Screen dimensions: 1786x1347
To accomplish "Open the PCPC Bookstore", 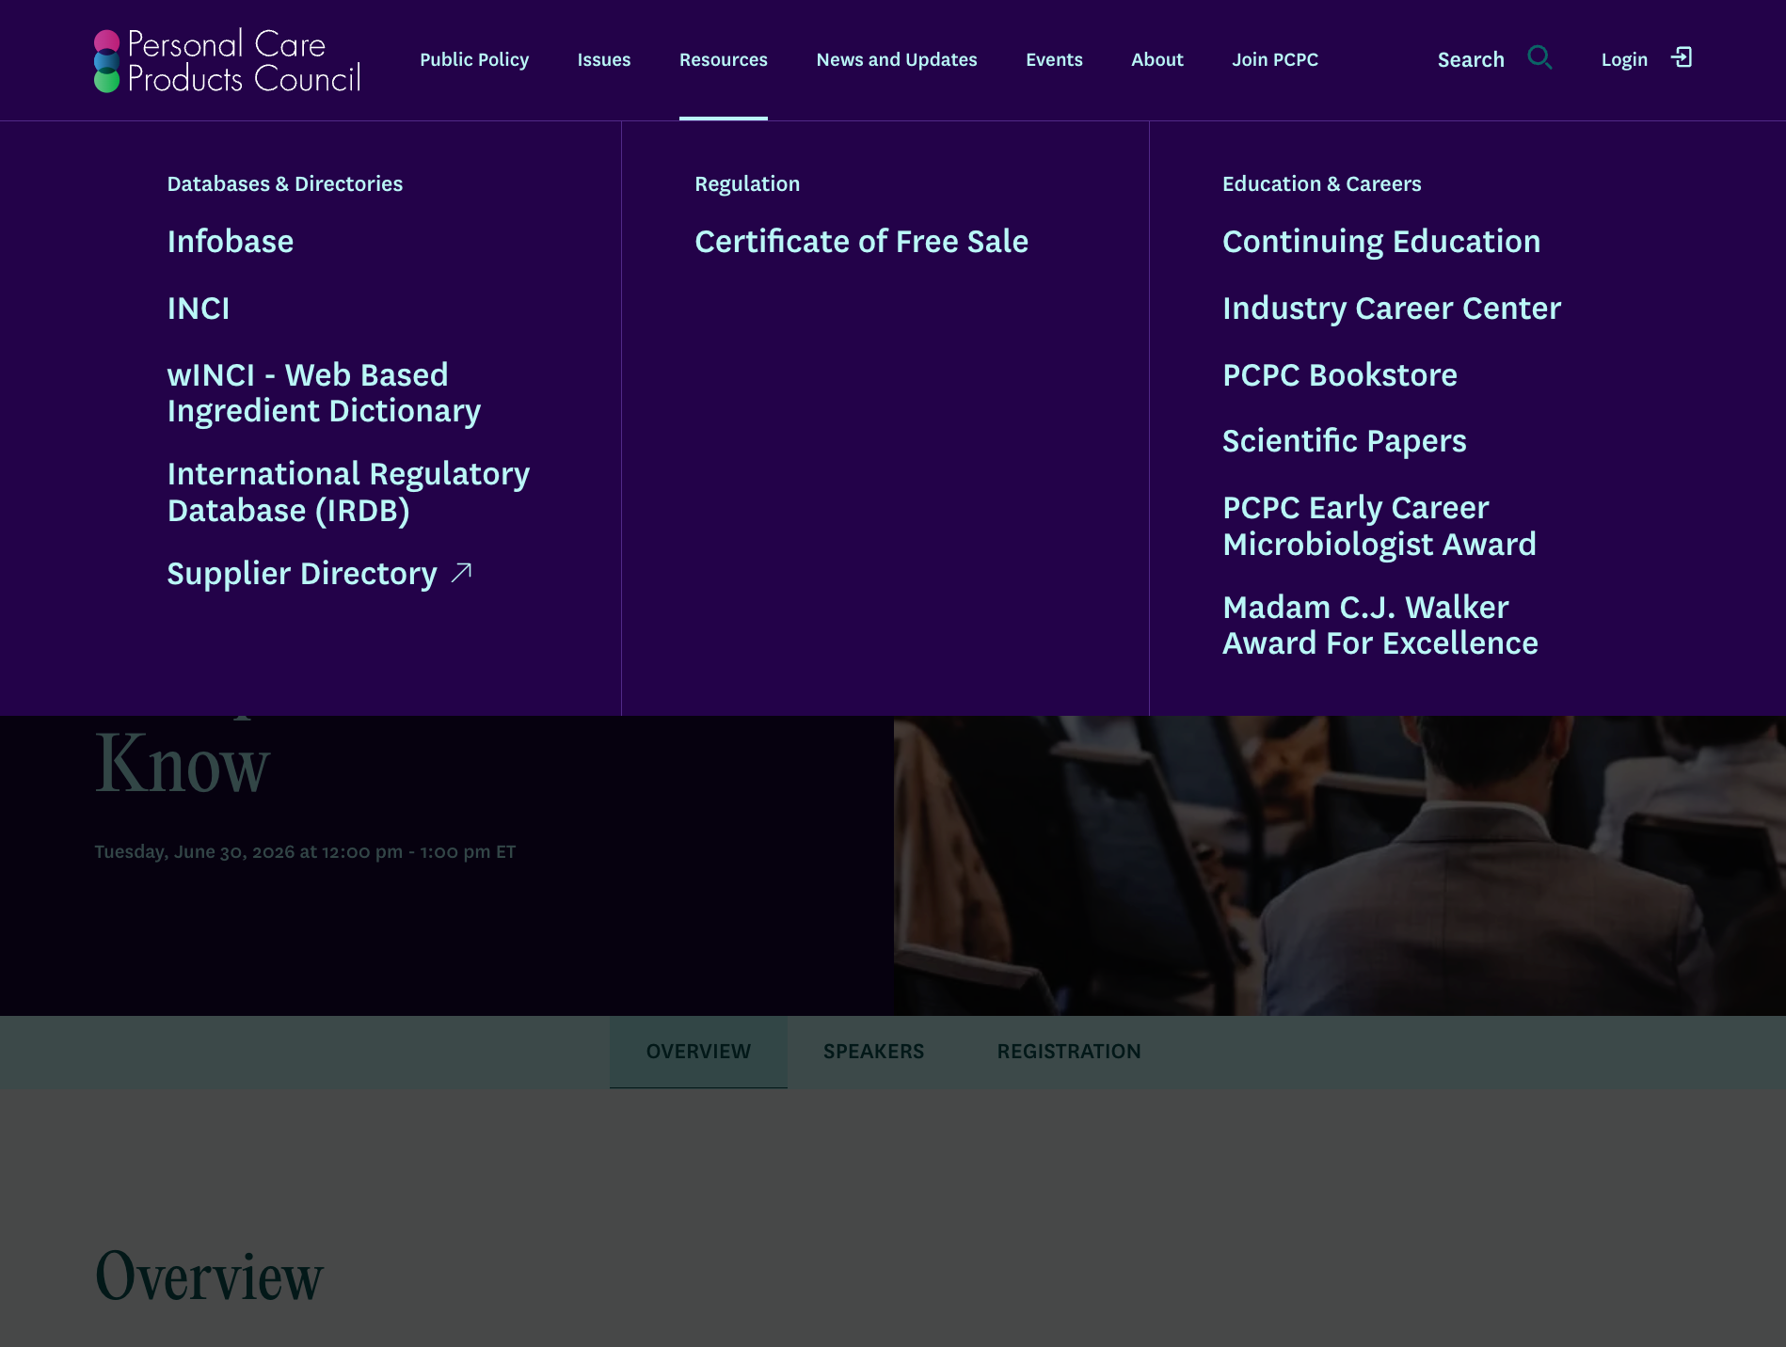I will [1340, 375].
